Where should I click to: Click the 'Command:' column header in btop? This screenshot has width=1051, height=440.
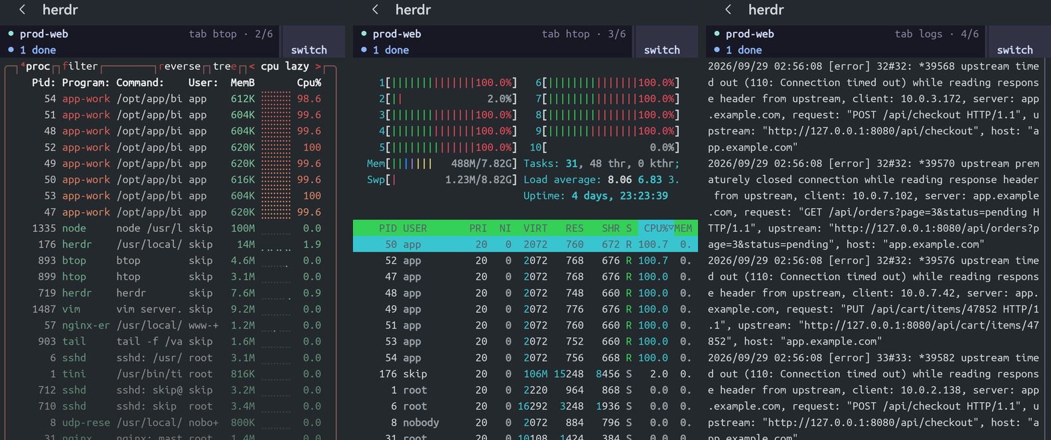(x=140, y=83)
